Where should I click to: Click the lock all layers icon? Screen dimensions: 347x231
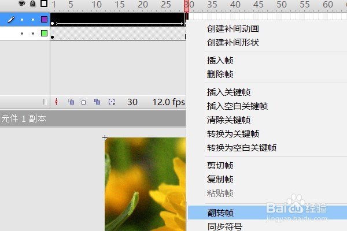33,3
